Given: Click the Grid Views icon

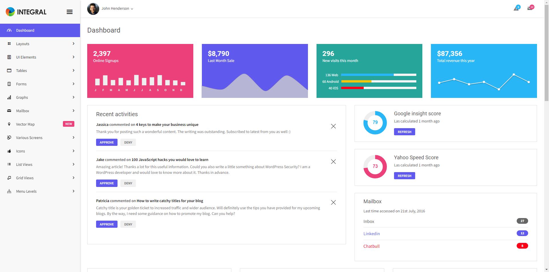Looking at the screenshot, I should tap(9, 178).
